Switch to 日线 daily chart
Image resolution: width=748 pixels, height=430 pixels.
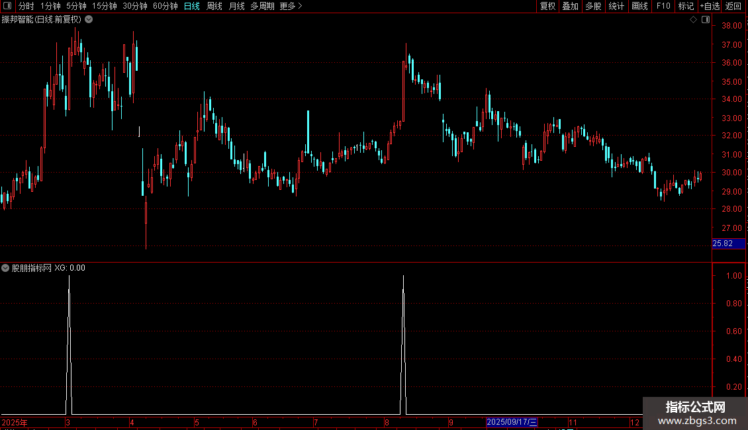pos(192,6)
